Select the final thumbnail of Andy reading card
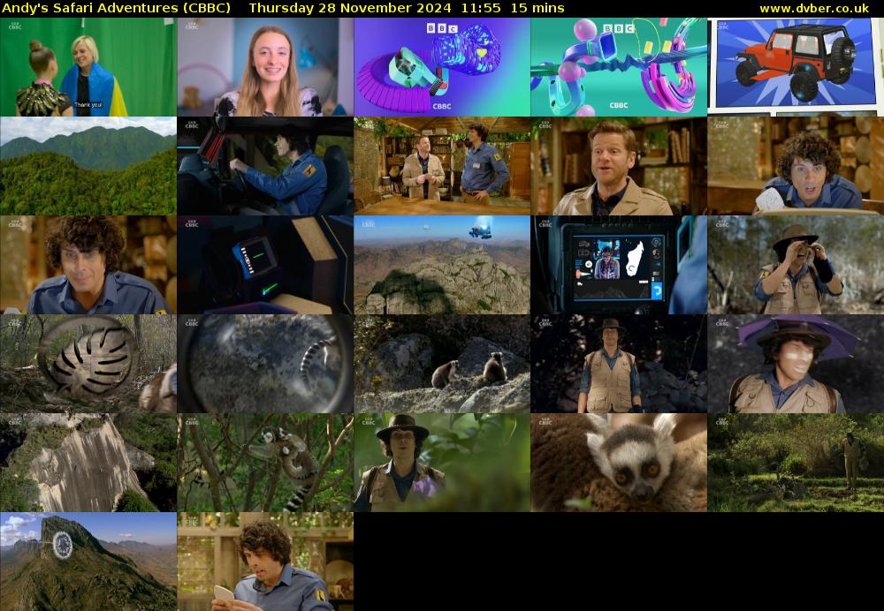 pyautogui.click(x=265, y=562)
